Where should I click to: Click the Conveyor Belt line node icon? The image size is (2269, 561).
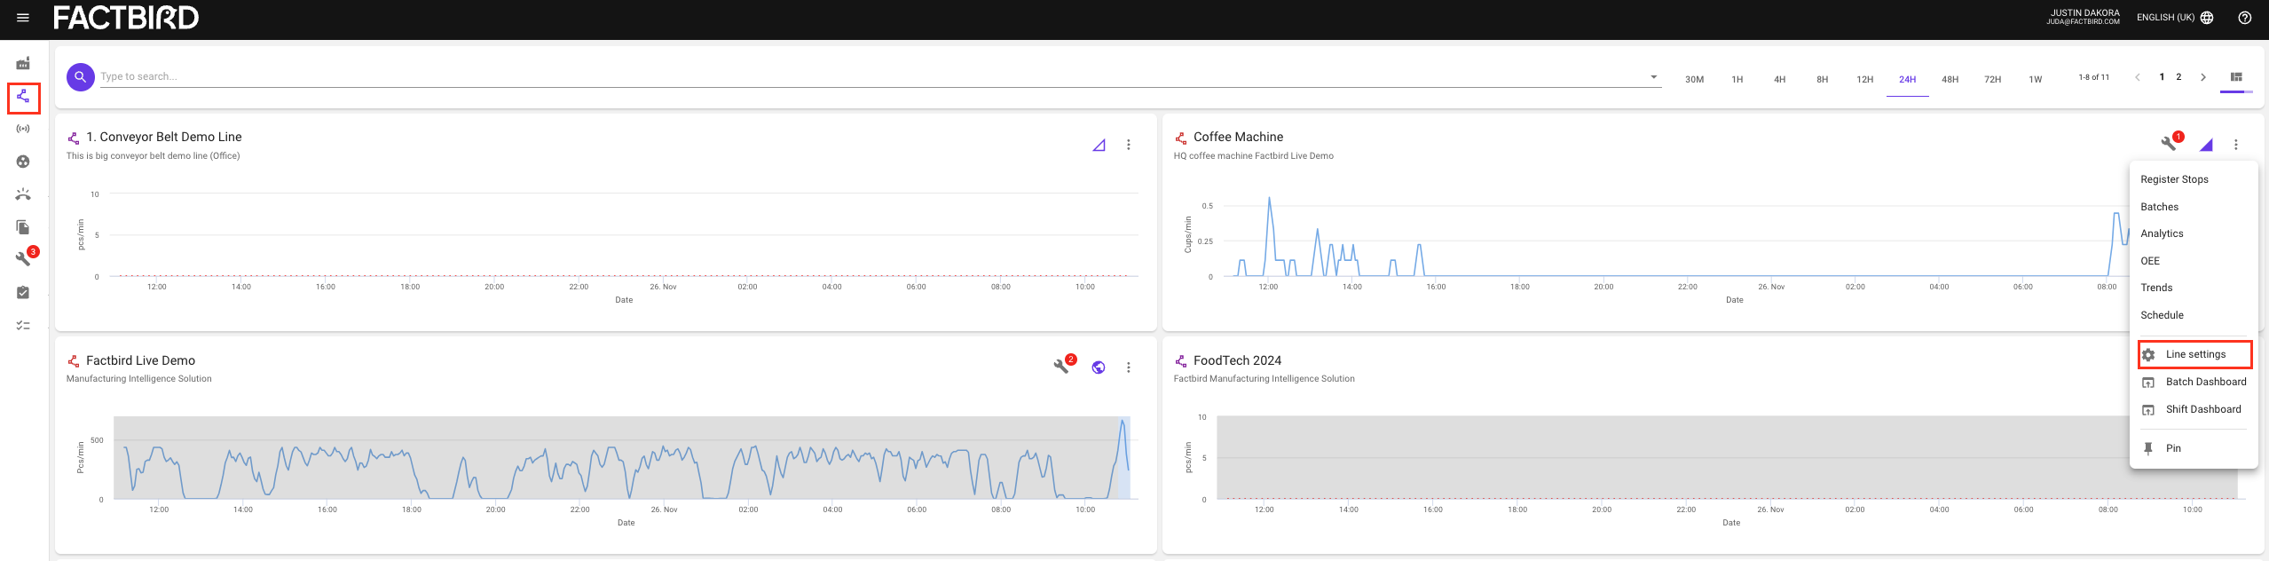point(74,138)
